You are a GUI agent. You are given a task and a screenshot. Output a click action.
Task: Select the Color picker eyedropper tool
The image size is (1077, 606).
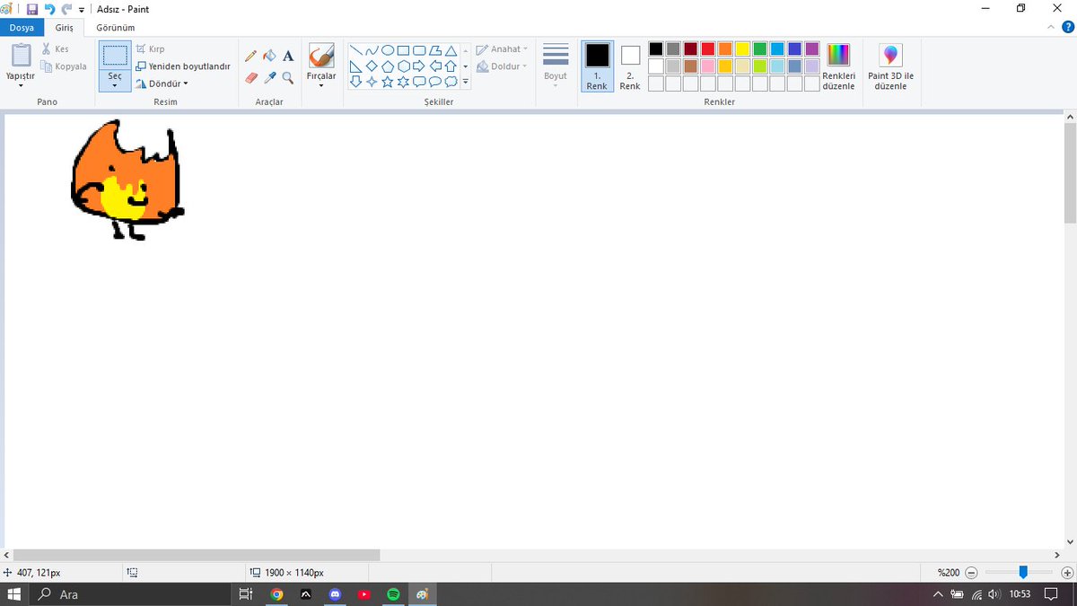click(269, 78)
